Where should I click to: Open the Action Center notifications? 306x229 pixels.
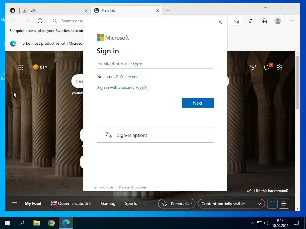[x=296, y=223]
